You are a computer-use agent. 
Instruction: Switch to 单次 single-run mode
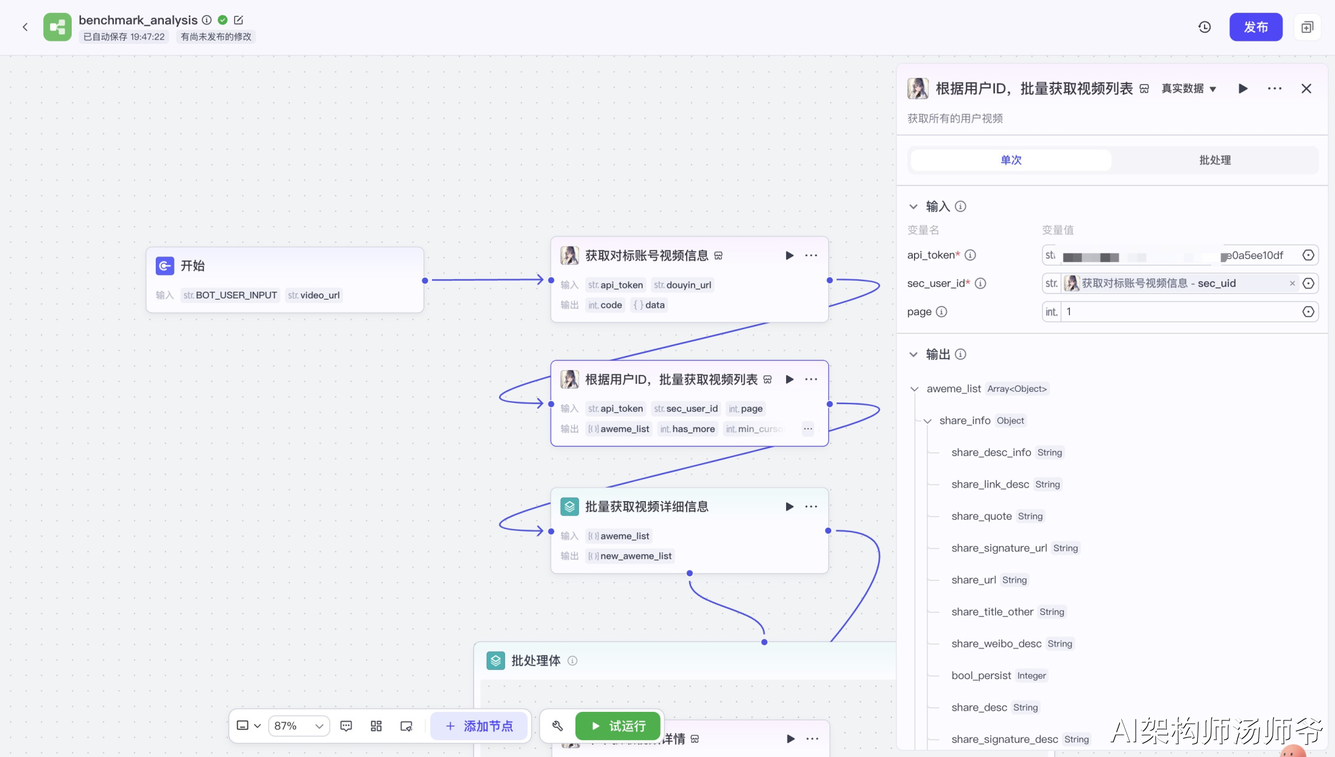pyautogui.click(x=1011, y=160)
